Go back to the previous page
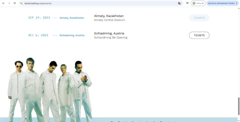Viewport: 240px width, 122px height. (x=4, y=3)
